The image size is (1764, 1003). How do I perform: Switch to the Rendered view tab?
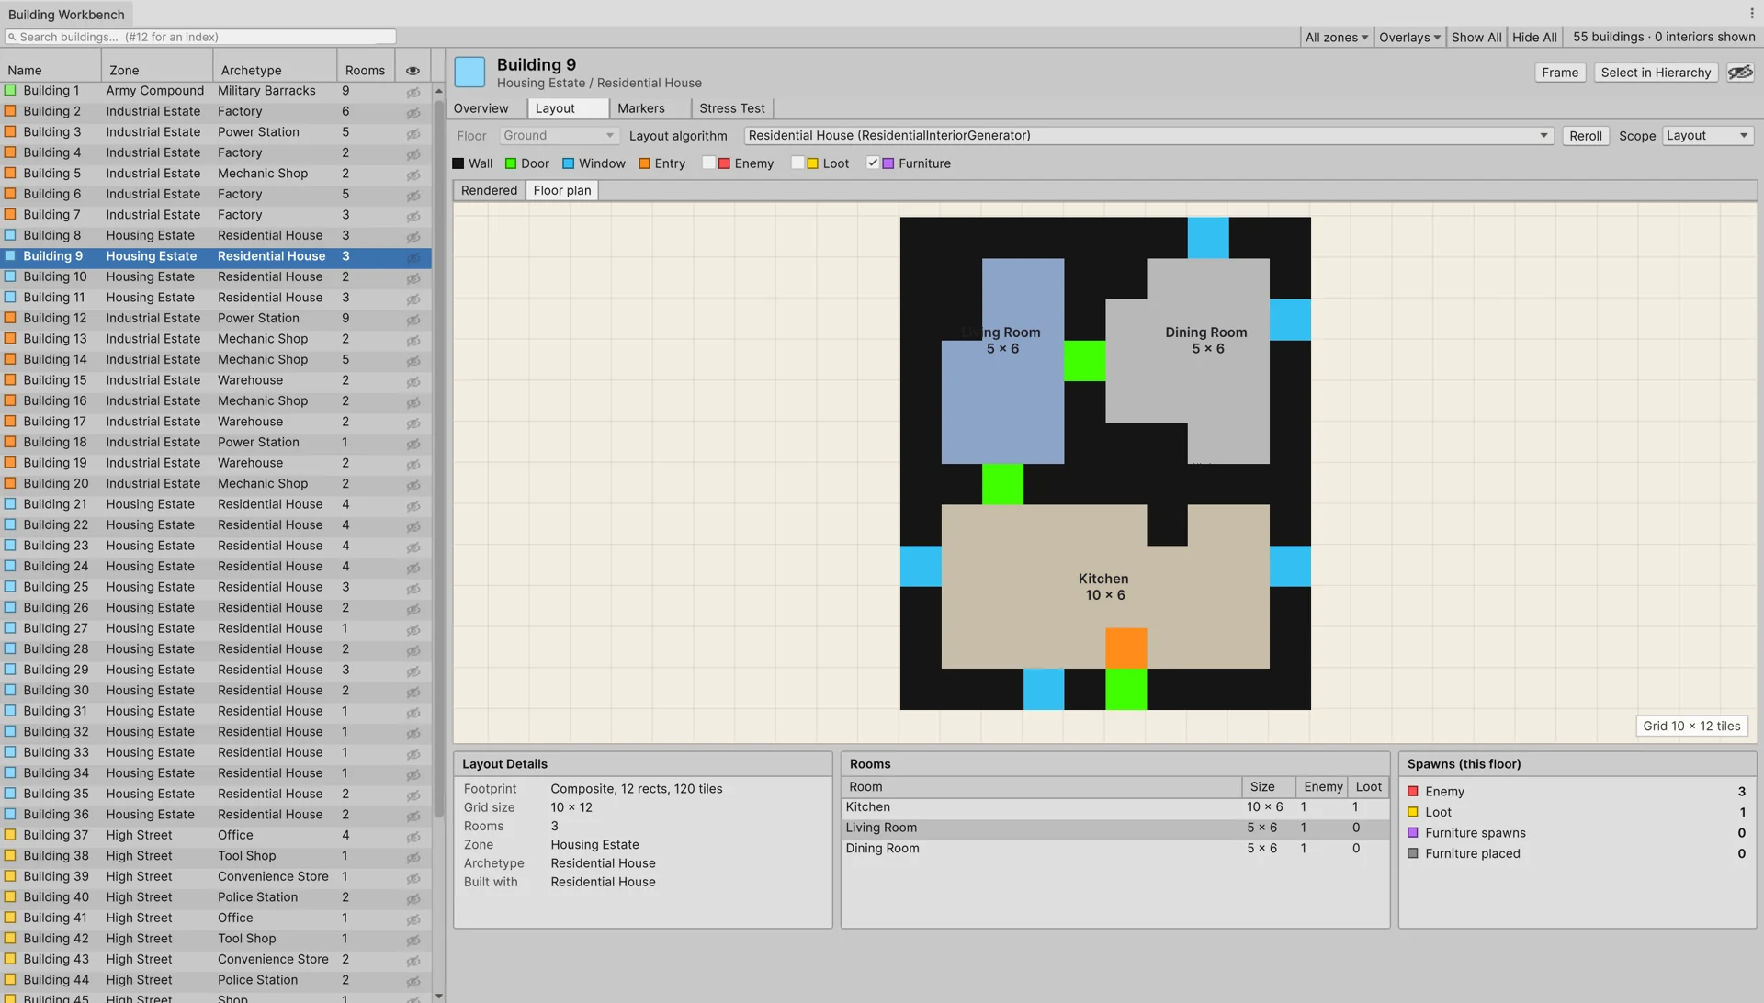click(489, 190)
